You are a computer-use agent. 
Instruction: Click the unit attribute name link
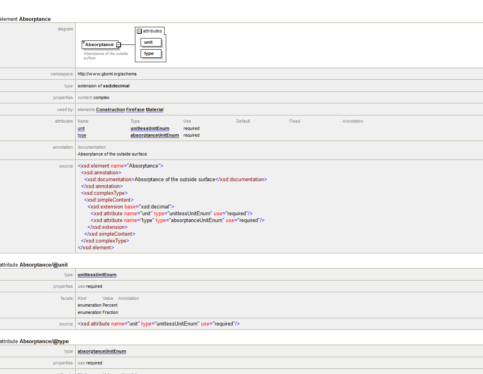click(81, 128)
